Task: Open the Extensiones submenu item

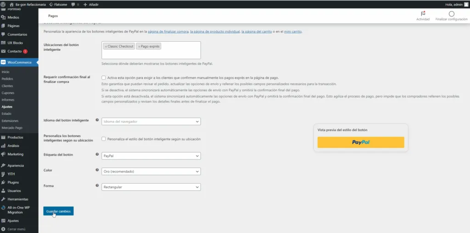Action: [10, 121]
